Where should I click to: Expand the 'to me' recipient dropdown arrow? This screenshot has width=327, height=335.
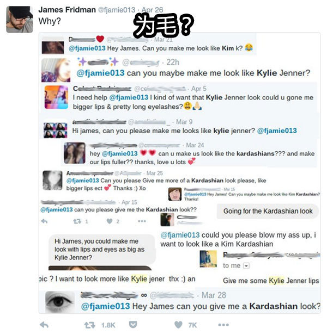pyautogui.click(x=246, y=266)
